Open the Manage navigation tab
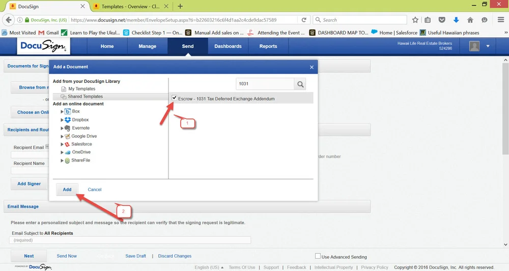The height and width of the screenshot is (271, 509). (148, 46)
